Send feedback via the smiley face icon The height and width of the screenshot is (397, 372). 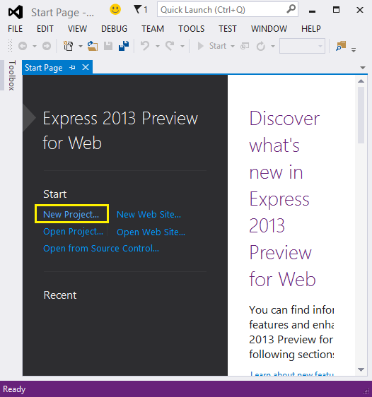115,10
